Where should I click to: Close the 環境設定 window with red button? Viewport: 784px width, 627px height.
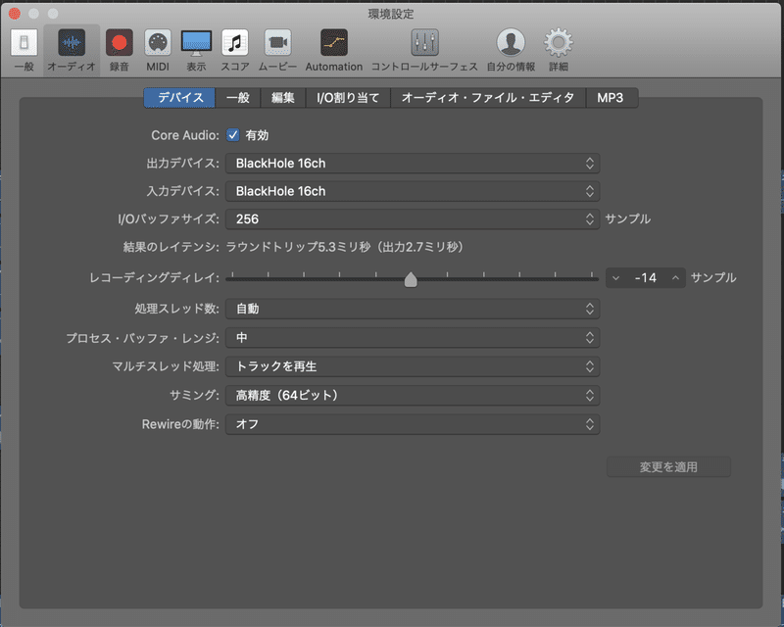point(15,14)
